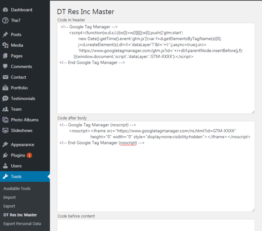Click the Plugins plug icon
Image resolution: width=262 pixels, height=231 pixels.
[5, 155]
